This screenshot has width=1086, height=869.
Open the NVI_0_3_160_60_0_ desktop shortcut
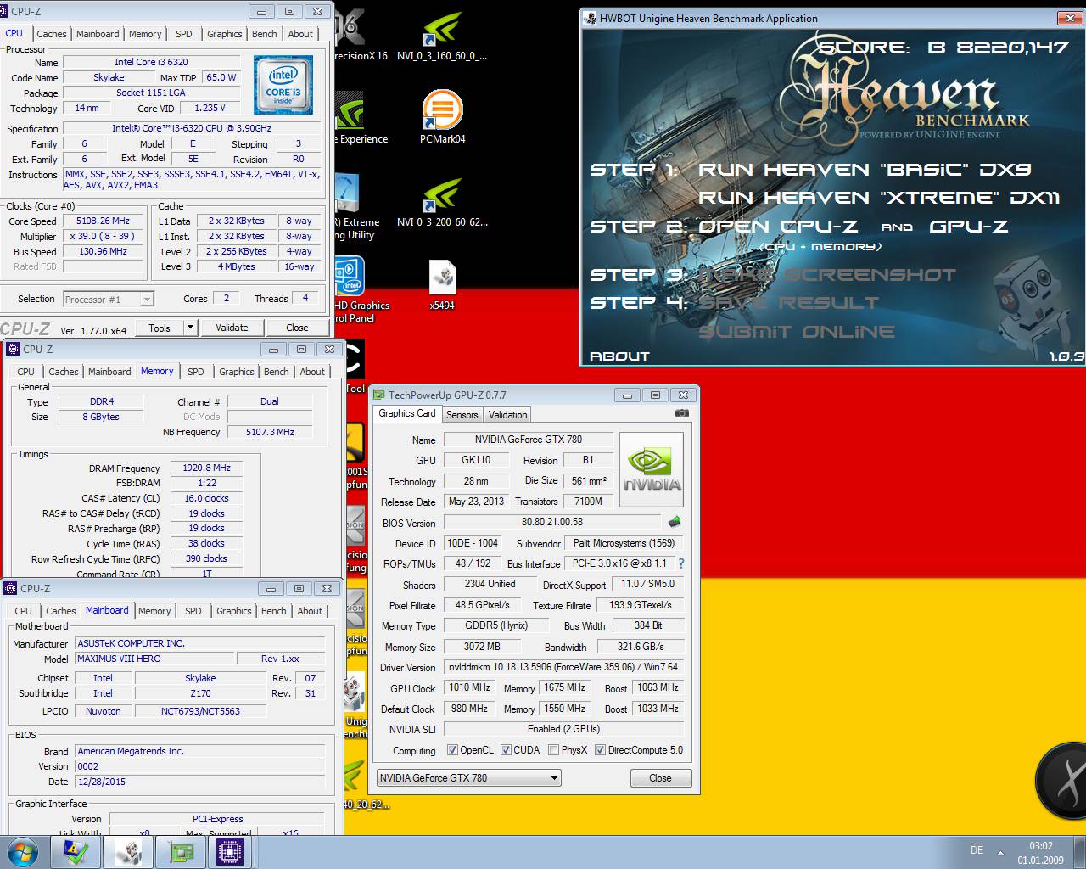(x=442, y=37)
